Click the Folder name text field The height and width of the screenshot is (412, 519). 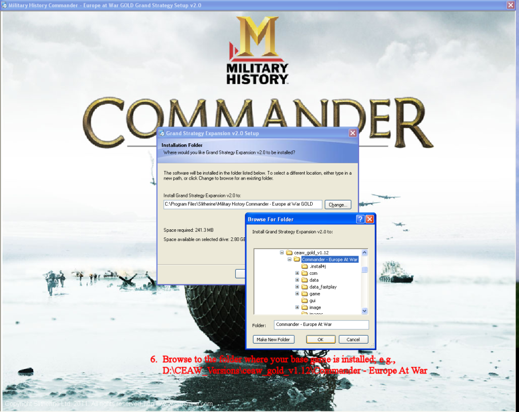(x=321, y=325)
